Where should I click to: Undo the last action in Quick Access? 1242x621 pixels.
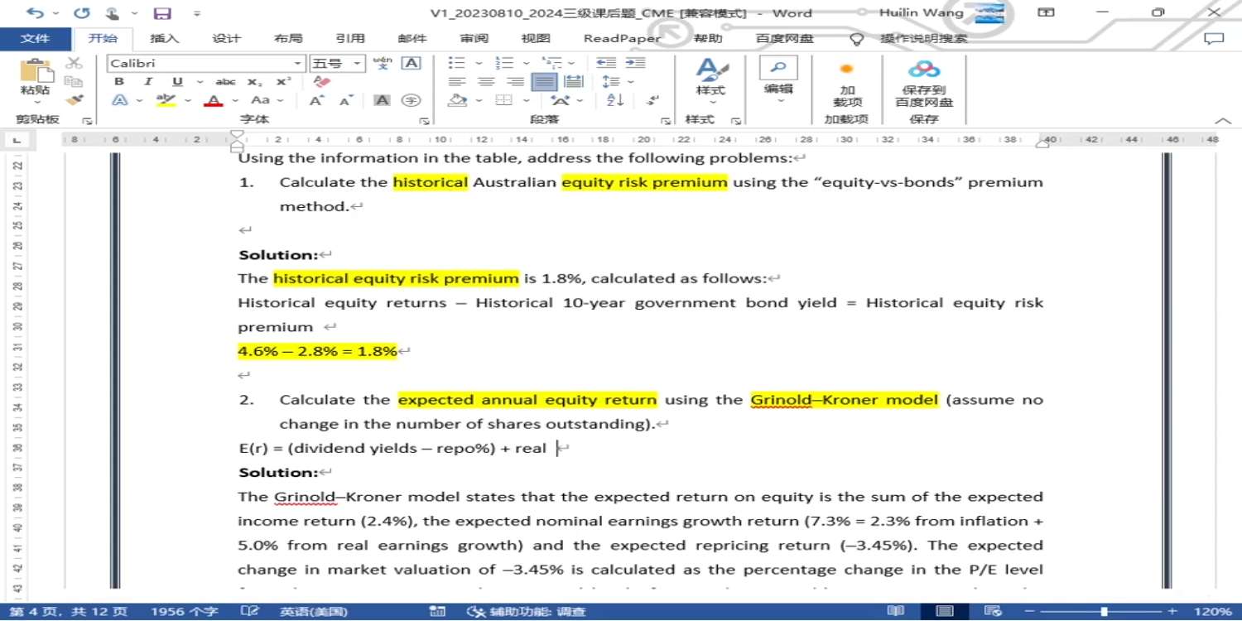pyautogui.click(x=36, y=13)
